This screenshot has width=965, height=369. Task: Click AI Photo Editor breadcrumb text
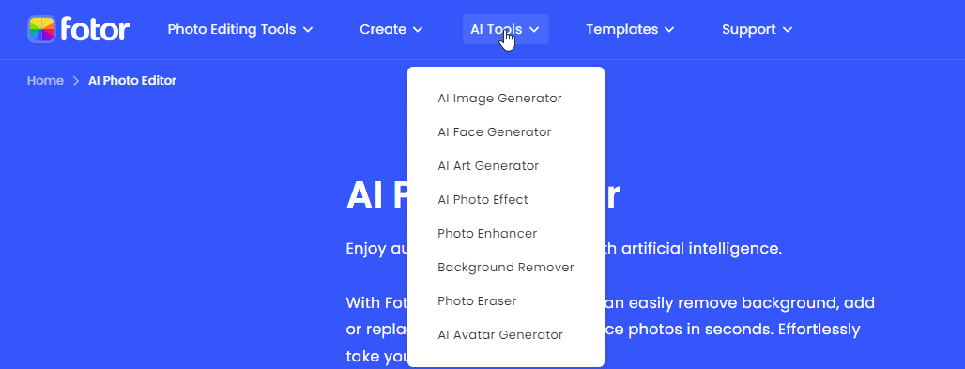coord(132,80)
